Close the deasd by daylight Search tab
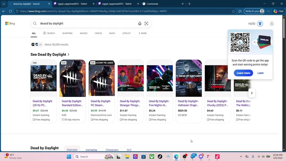Screen dimensions: 286x161 tap(49, 4)
